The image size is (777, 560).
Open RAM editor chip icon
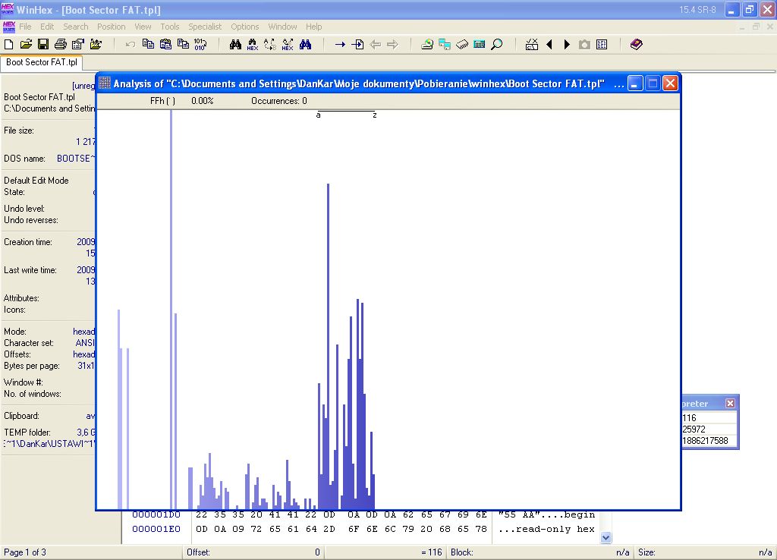[x=462, y=45]
